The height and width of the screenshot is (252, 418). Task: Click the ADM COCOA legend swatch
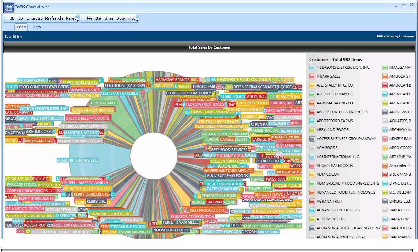coord(312,174)
